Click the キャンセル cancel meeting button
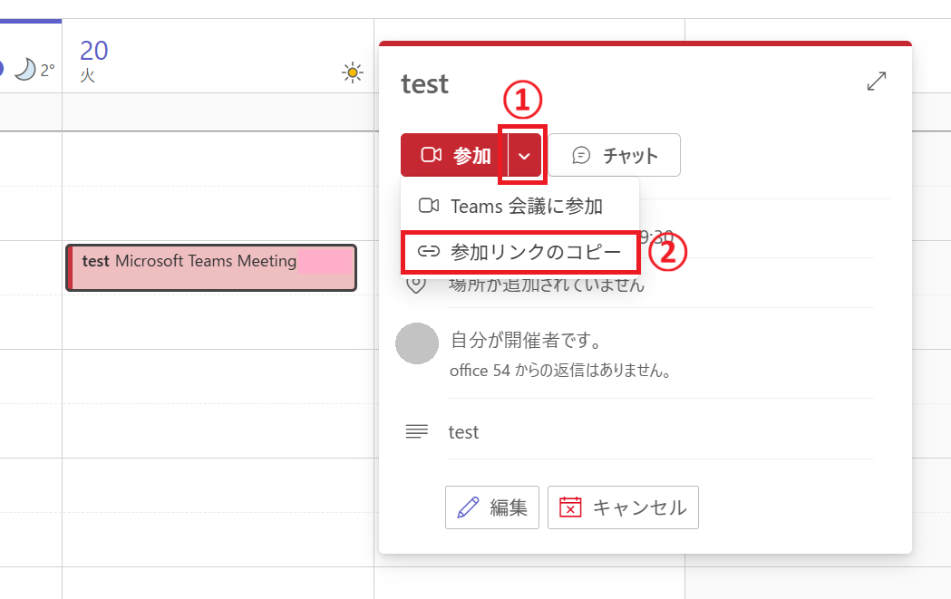This screenshot has height=599, width=951. [x=623, y=507]
